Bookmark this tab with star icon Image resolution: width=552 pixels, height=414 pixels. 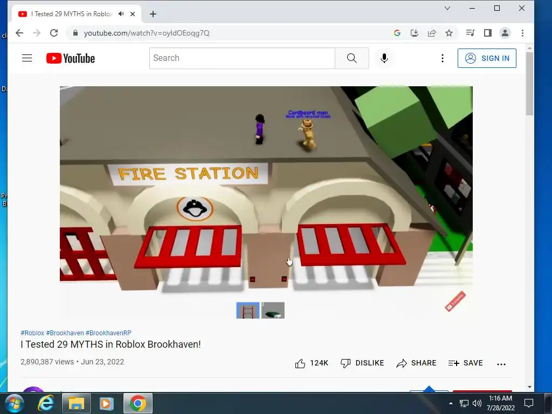click(449, 33)
